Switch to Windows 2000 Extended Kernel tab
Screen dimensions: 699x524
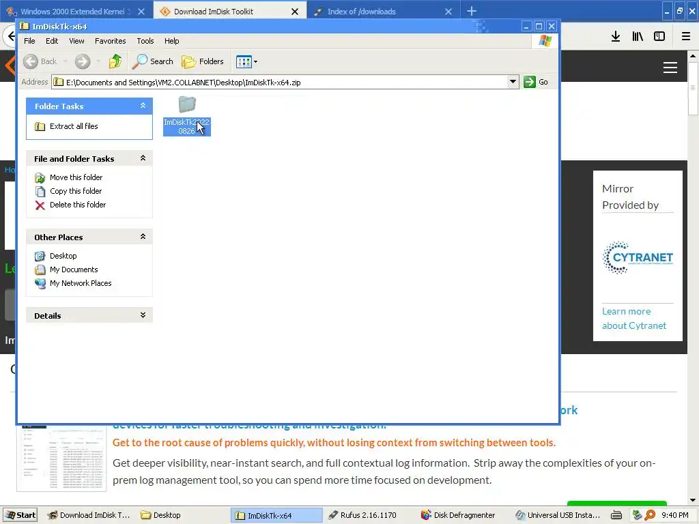tap(74, 12)
